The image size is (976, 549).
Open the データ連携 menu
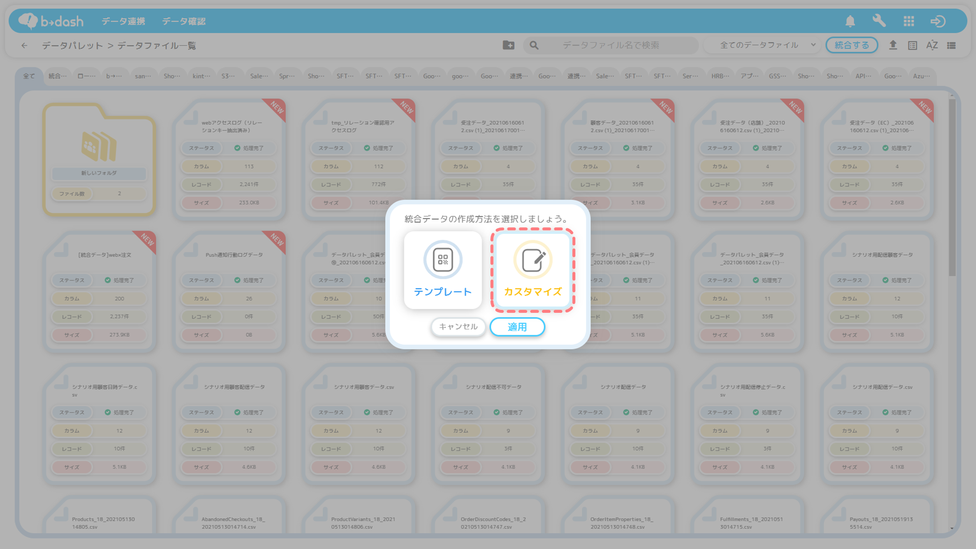click(123, 21)
